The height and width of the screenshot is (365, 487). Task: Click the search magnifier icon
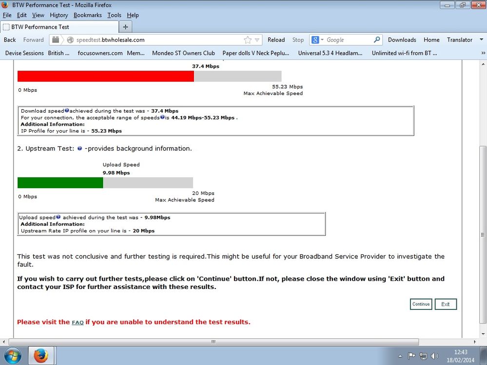click(x=377, y=40)
